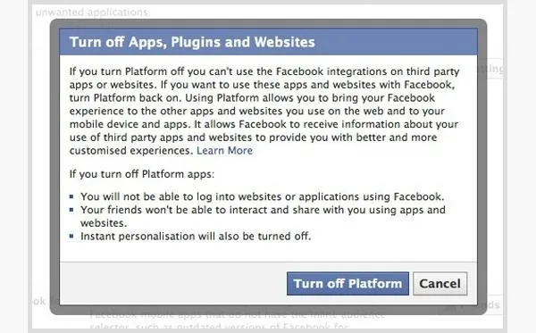536x333 pixels.
Task: Click the word 'websites.' on the wrapped bullet line
Action: pyautogui.click(x=104, y=223)
